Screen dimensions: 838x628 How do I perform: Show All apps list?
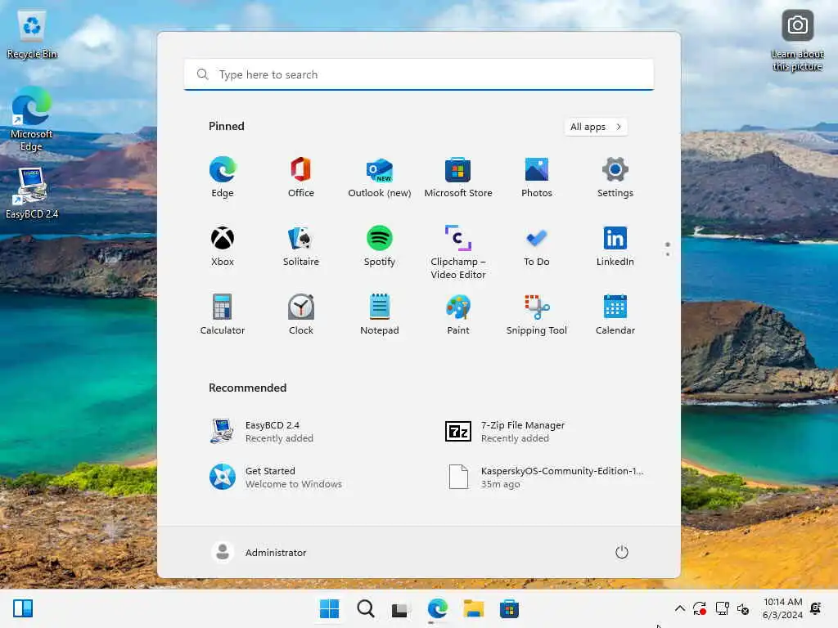pos(596,127)
